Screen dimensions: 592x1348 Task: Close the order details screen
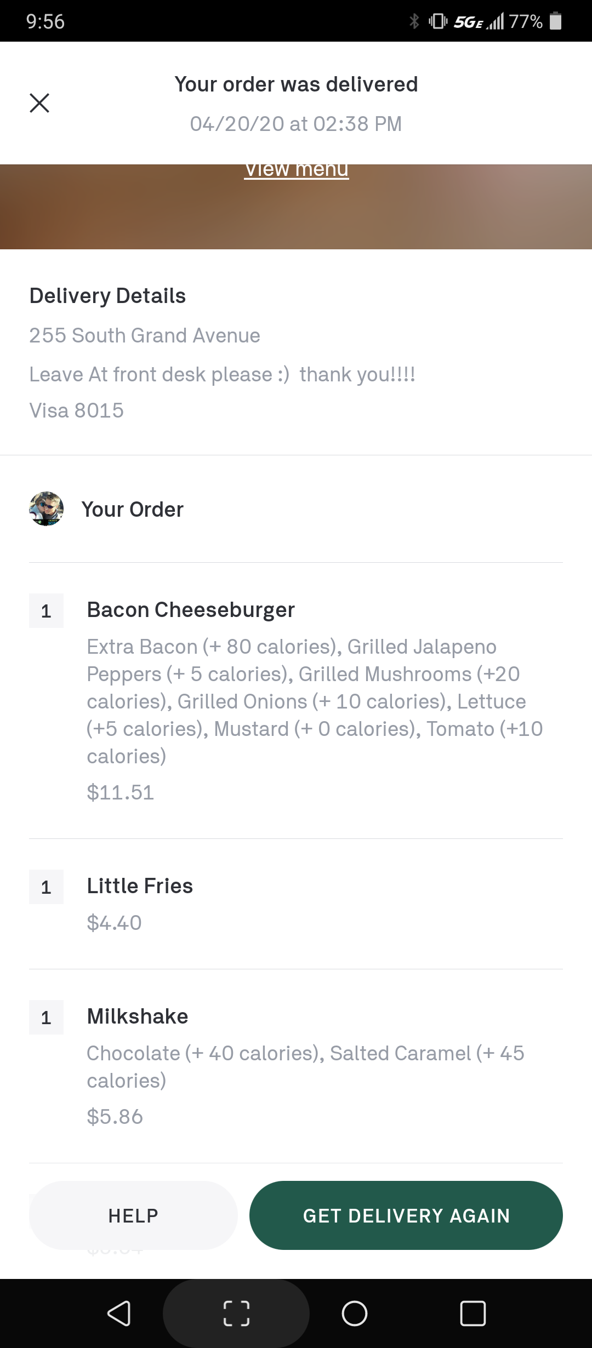coord(39,103)
